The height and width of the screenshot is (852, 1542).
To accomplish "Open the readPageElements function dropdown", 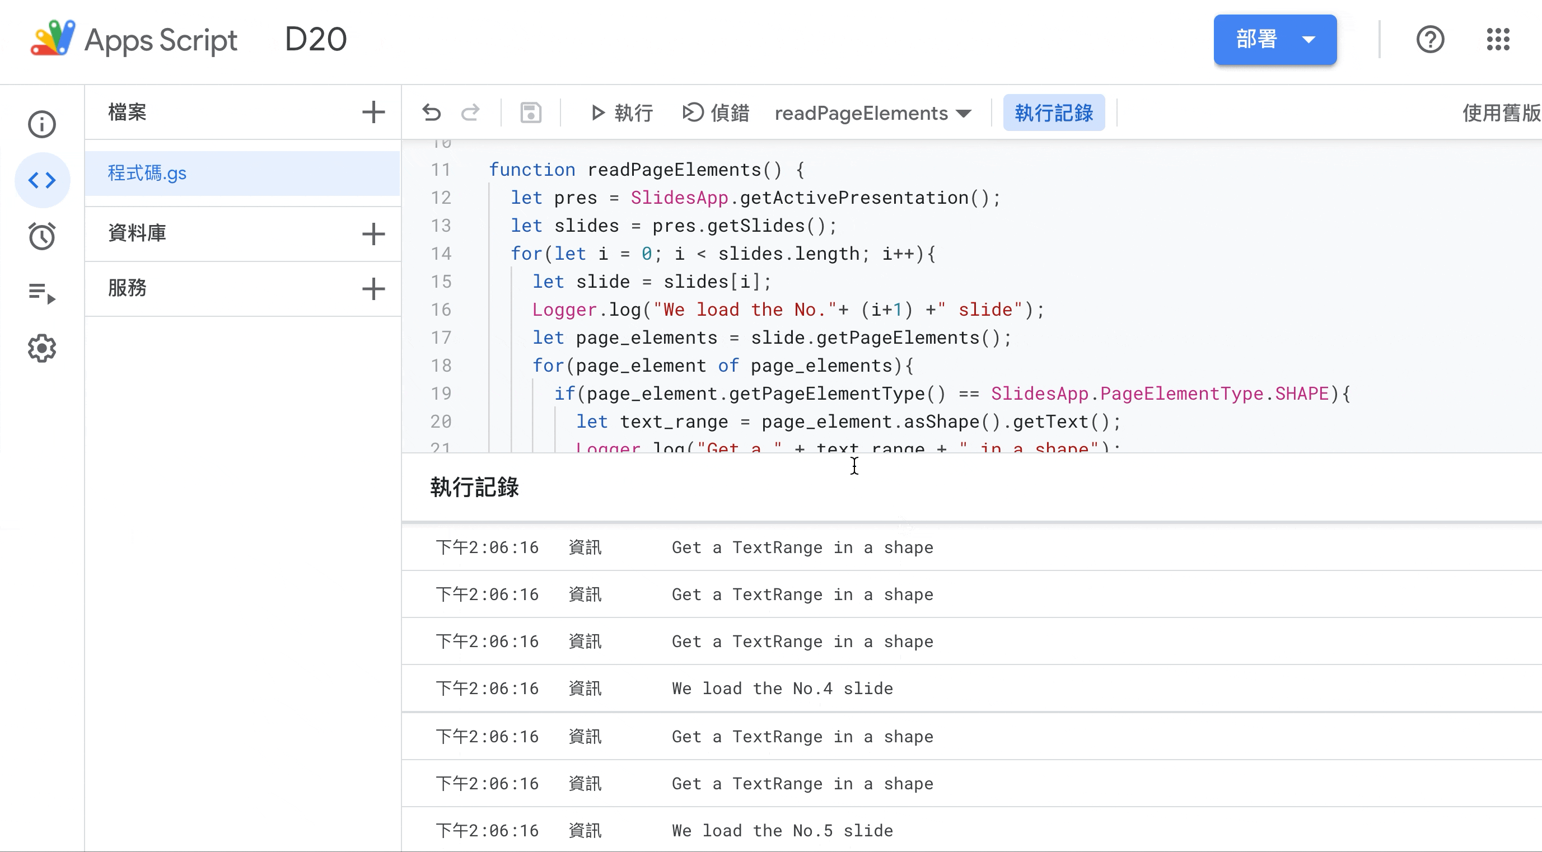I will coord(872,113).
